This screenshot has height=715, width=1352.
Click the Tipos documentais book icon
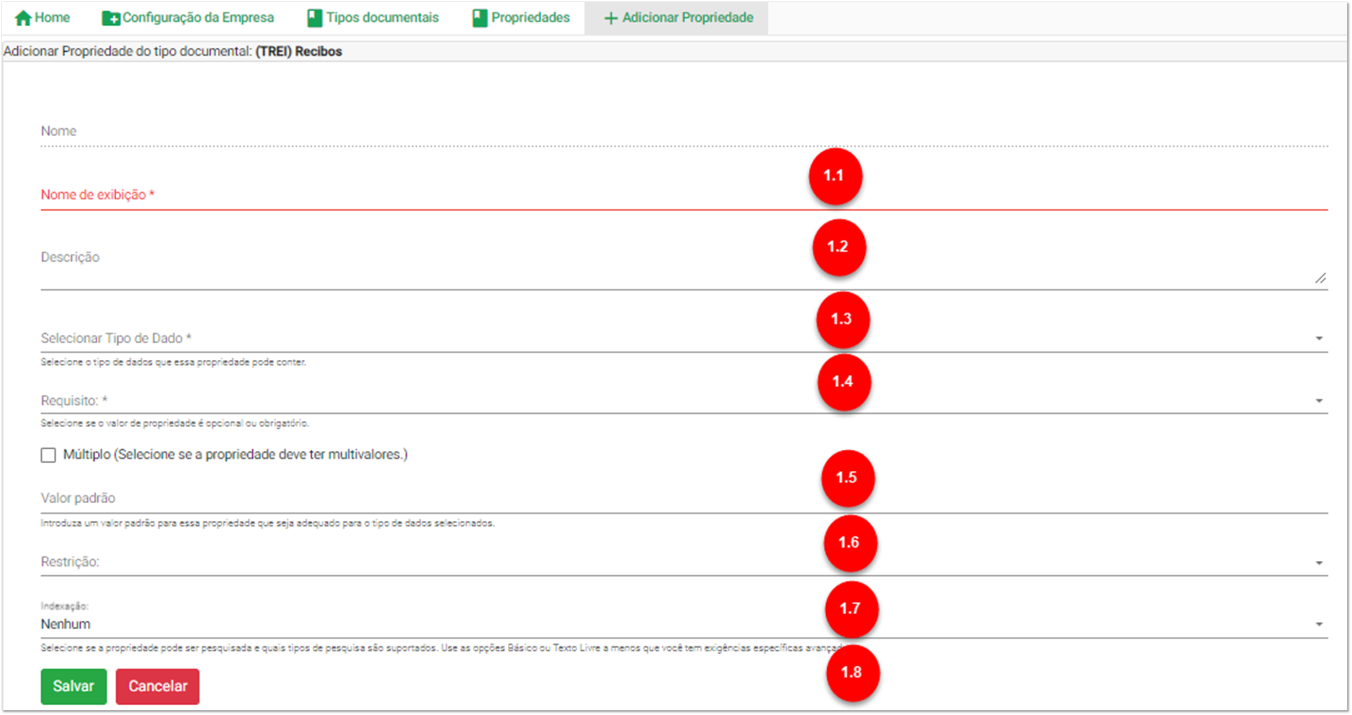pos(314,19)
